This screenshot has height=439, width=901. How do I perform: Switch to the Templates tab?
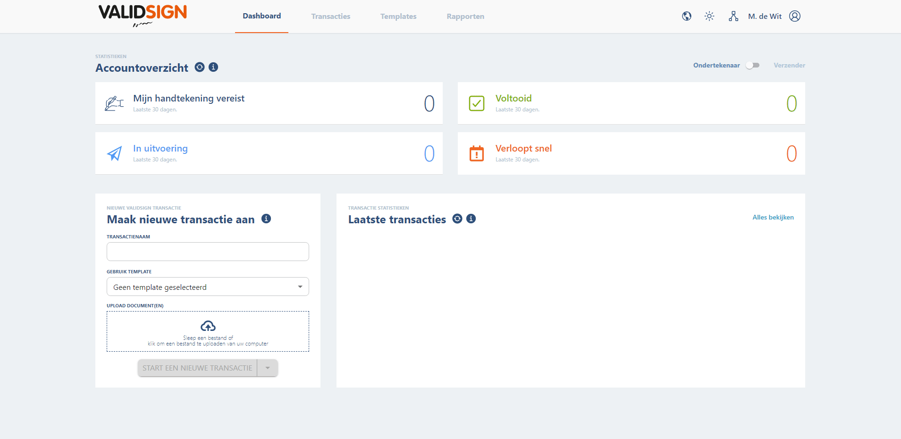[x=398, y=17]
